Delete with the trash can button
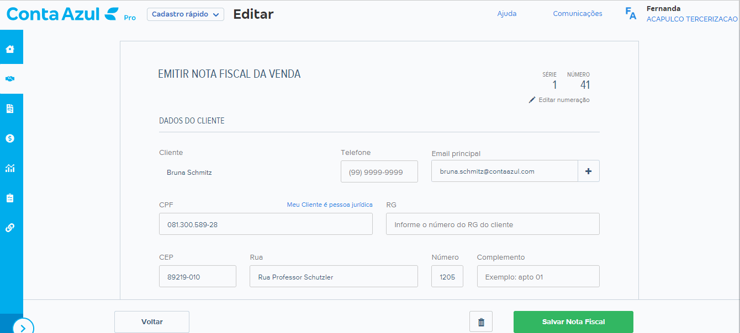740x333 pixels. [481, 322]
